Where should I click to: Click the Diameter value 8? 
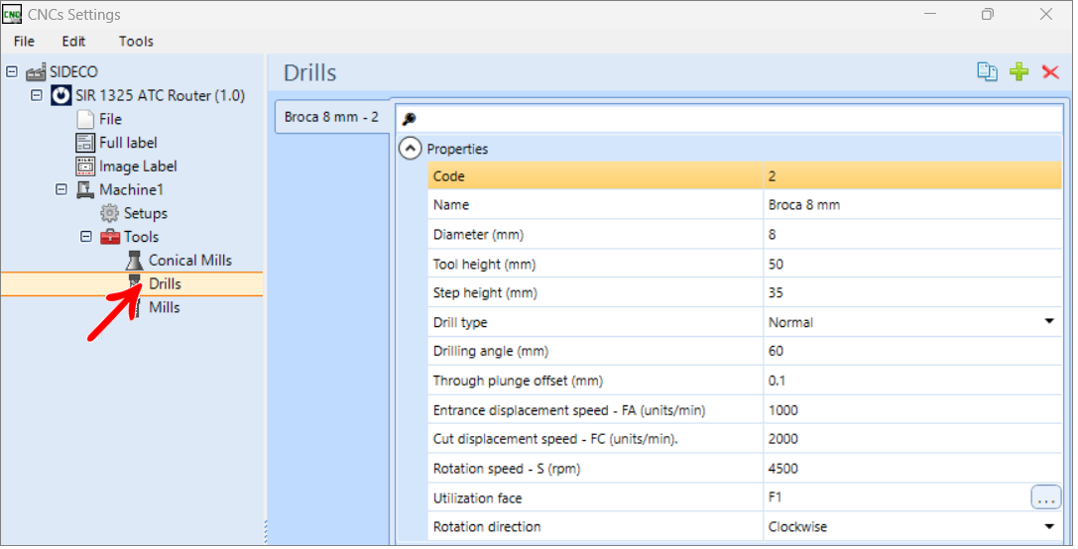912,234
